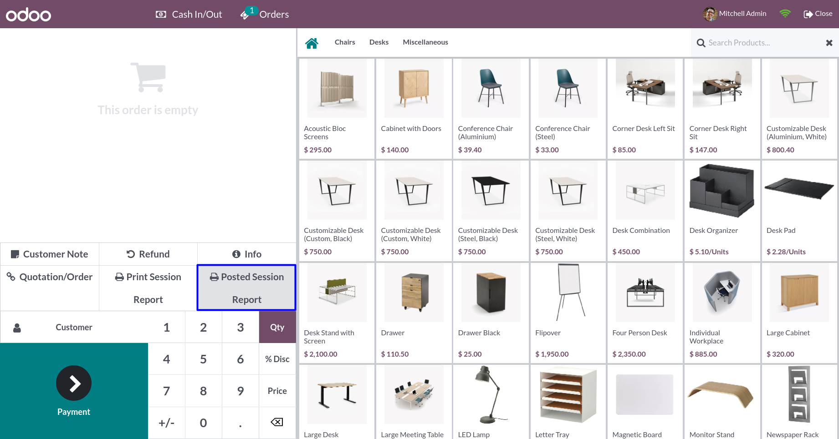
Task: Click Mitchell Admin user avatar
Action: (710, 14)
